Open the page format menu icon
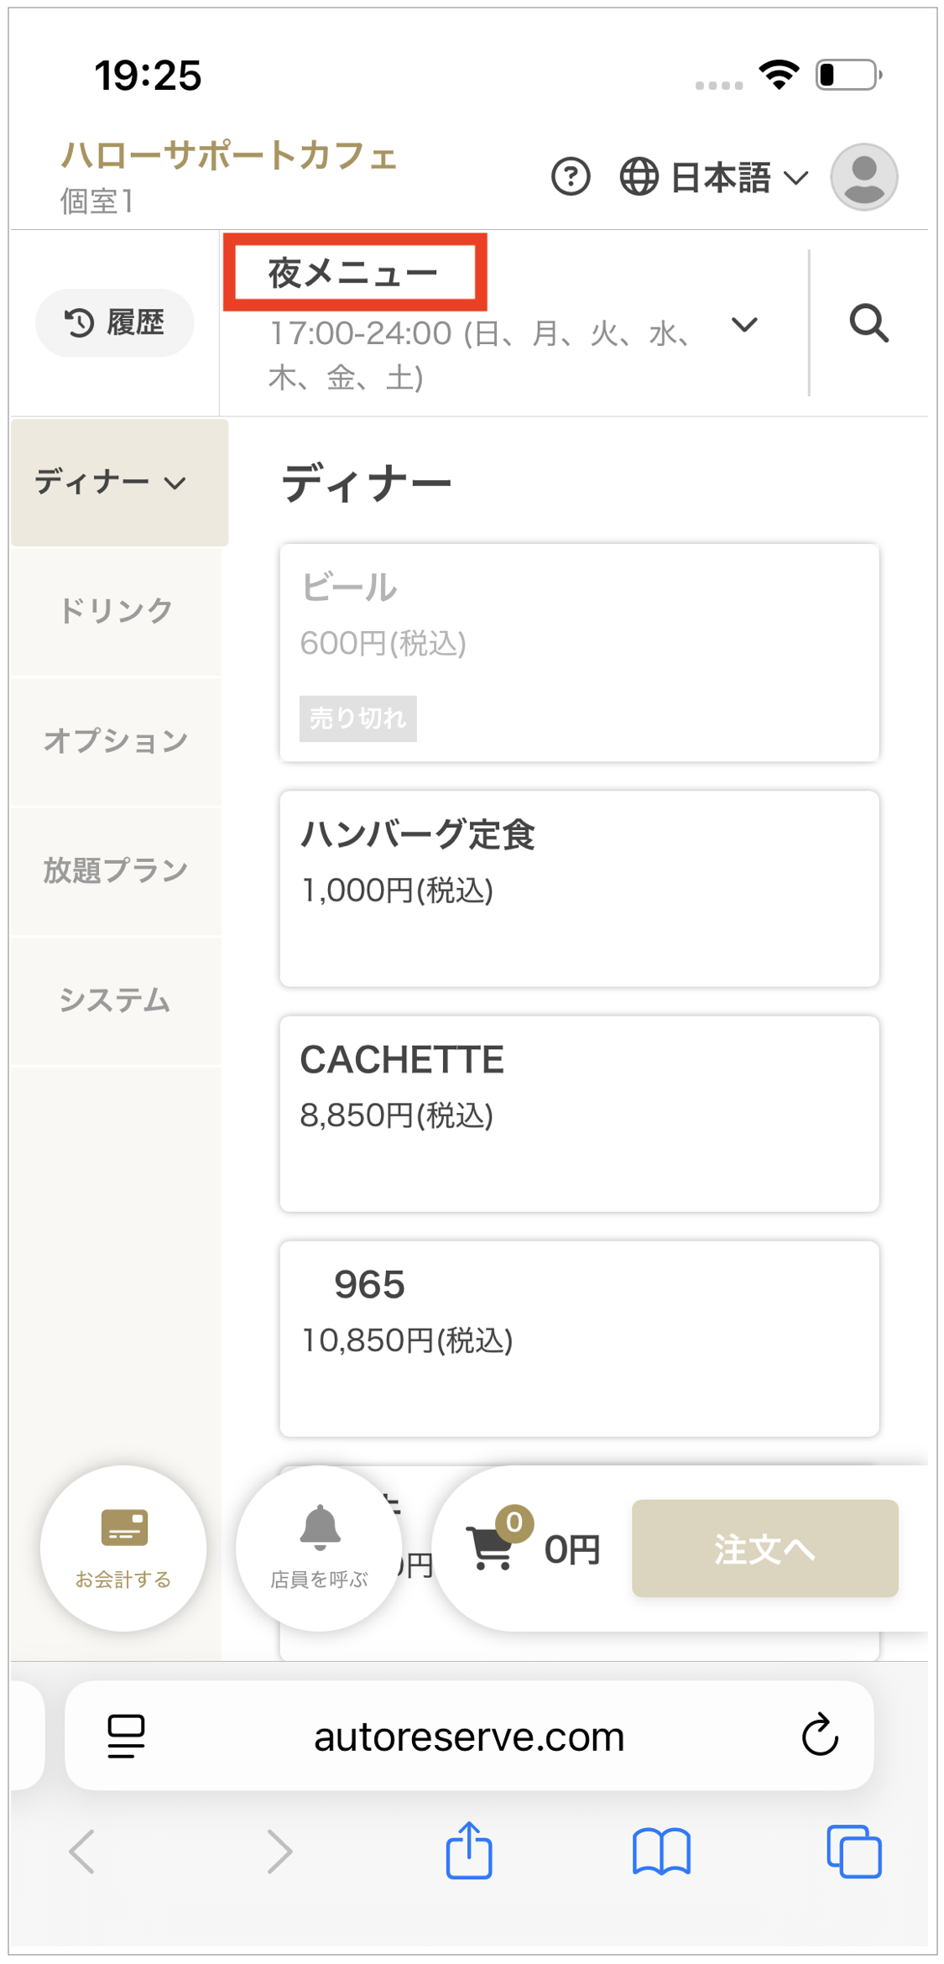 click(127, 1736)
